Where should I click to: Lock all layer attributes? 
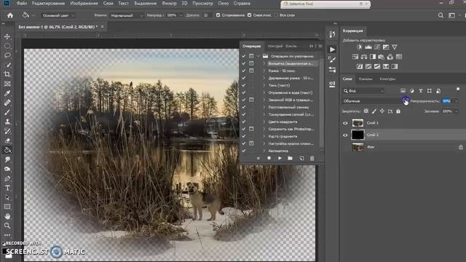point(398,111)
